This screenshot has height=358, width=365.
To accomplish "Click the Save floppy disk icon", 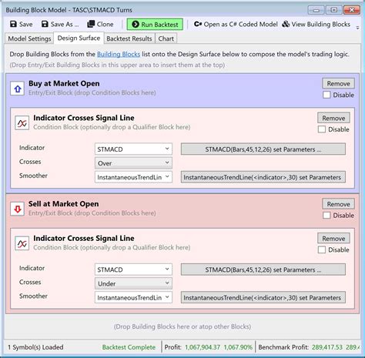I will tap(13, 24).
